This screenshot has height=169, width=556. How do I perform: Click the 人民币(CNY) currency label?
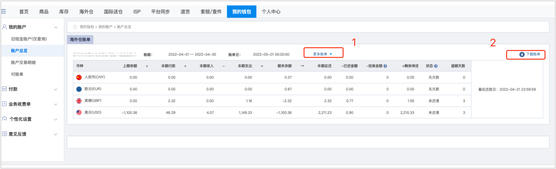point(94,77)
